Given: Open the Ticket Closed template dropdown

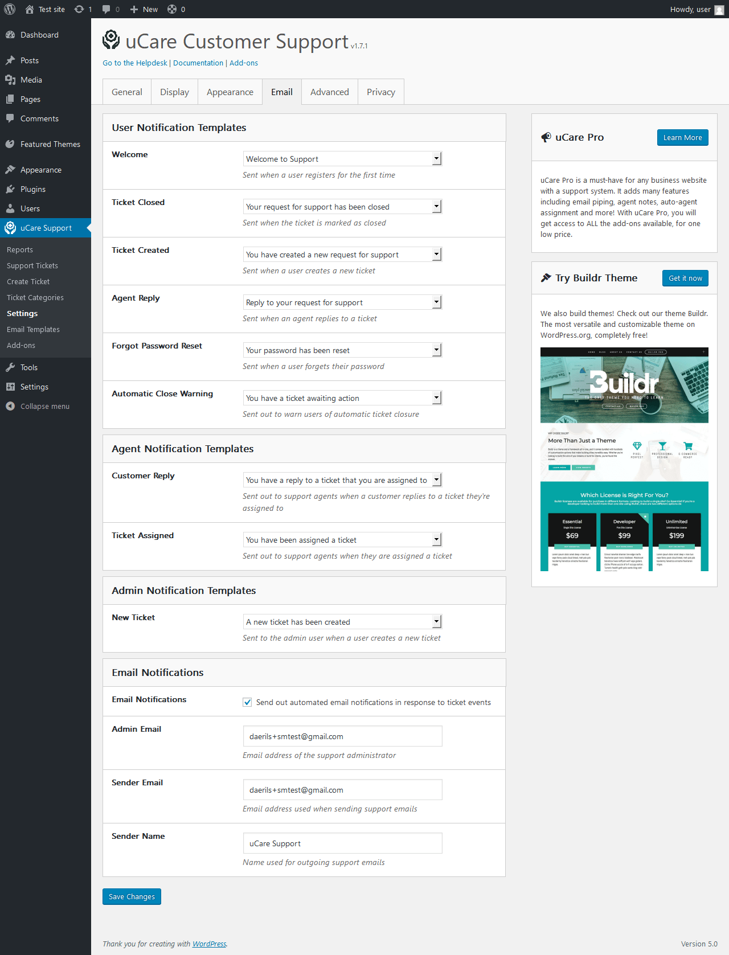Looking at the screenshot, I should click(x=342, y=207).
